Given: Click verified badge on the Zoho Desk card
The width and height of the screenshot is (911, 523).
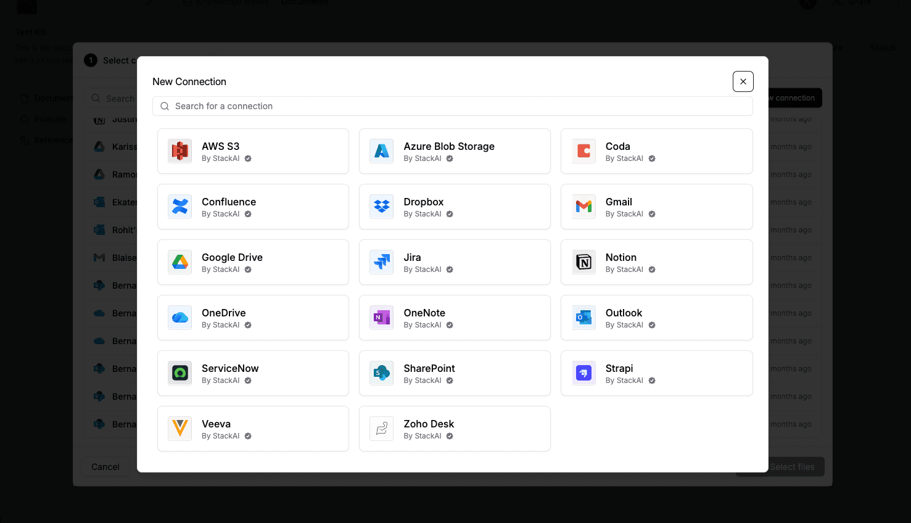Looking at the screenshot, I should coord(450,436).
